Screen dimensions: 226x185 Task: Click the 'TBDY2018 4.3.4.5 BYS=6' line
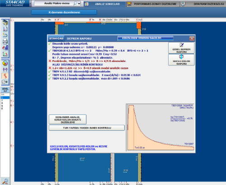100,51
